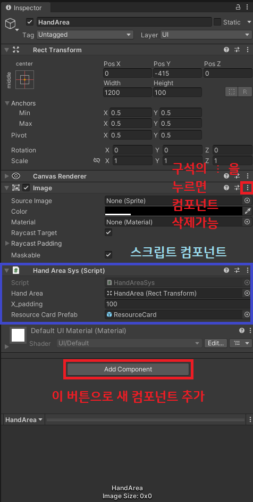Click the GameObject cube icon
Viewport: 253px width, 502px height.
[11, 23]
